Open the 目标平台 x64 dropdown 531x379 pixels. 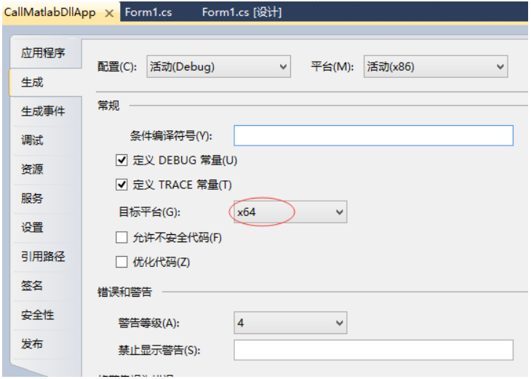pyautogui.click(x=290, y=212)
